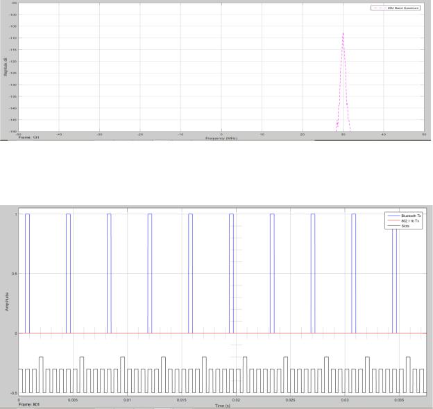Click the 'Amplitude' y-axis label
This screenshot has width=433, height=409.
(x=7, y=302)
